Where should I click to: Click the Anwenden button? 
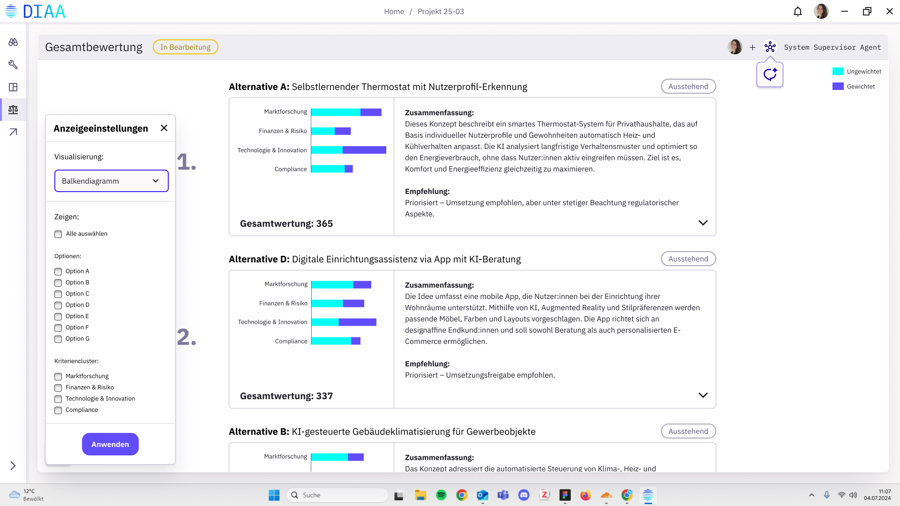coord(110,444)
